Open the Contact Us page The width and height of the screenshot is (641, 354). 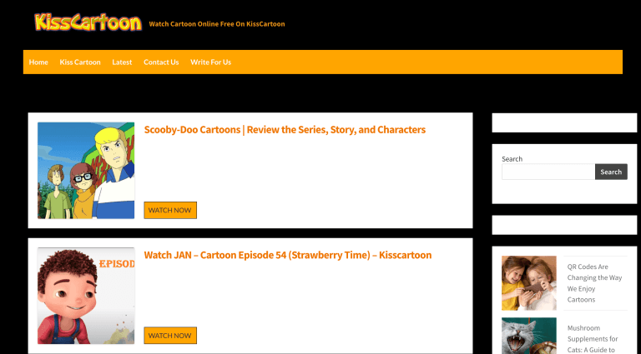click(161, 62)
